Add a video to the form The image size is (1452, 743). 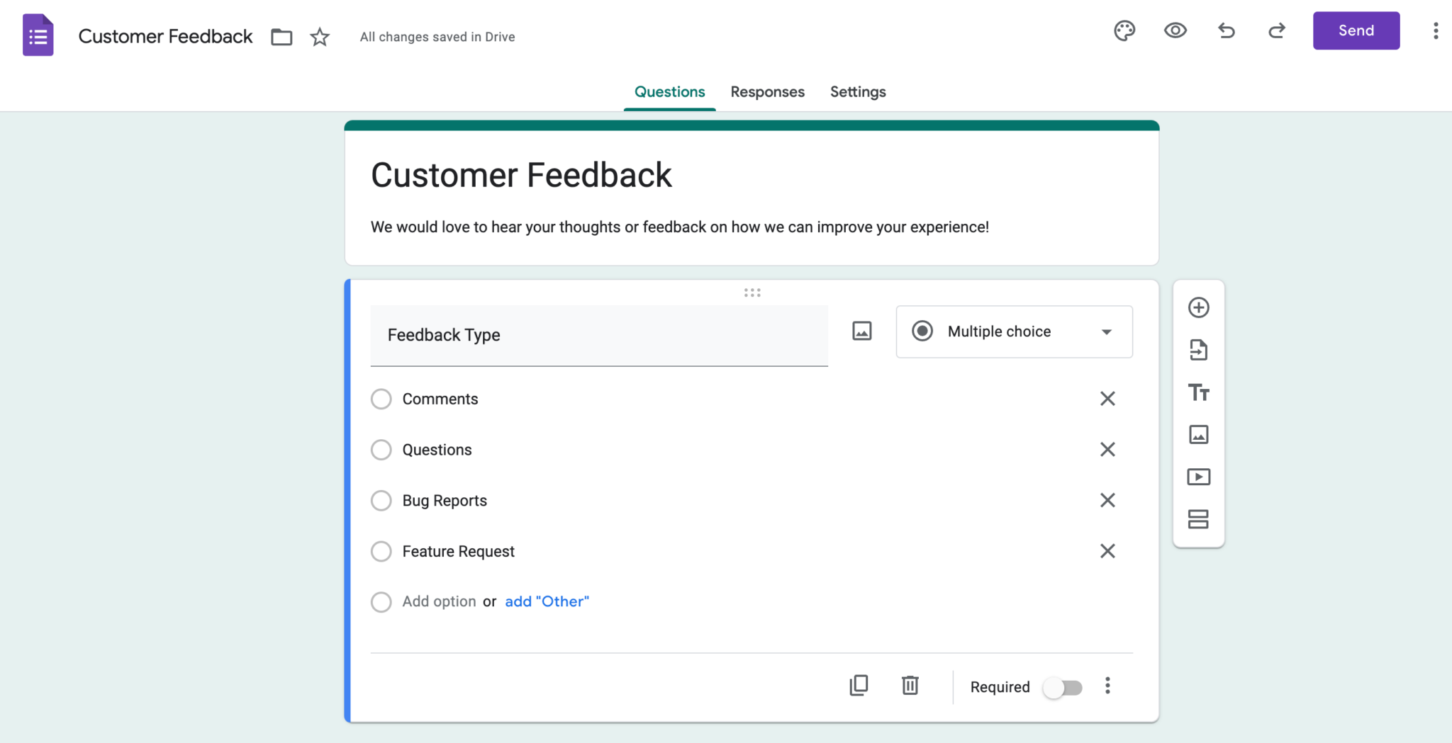[1199, 477]
